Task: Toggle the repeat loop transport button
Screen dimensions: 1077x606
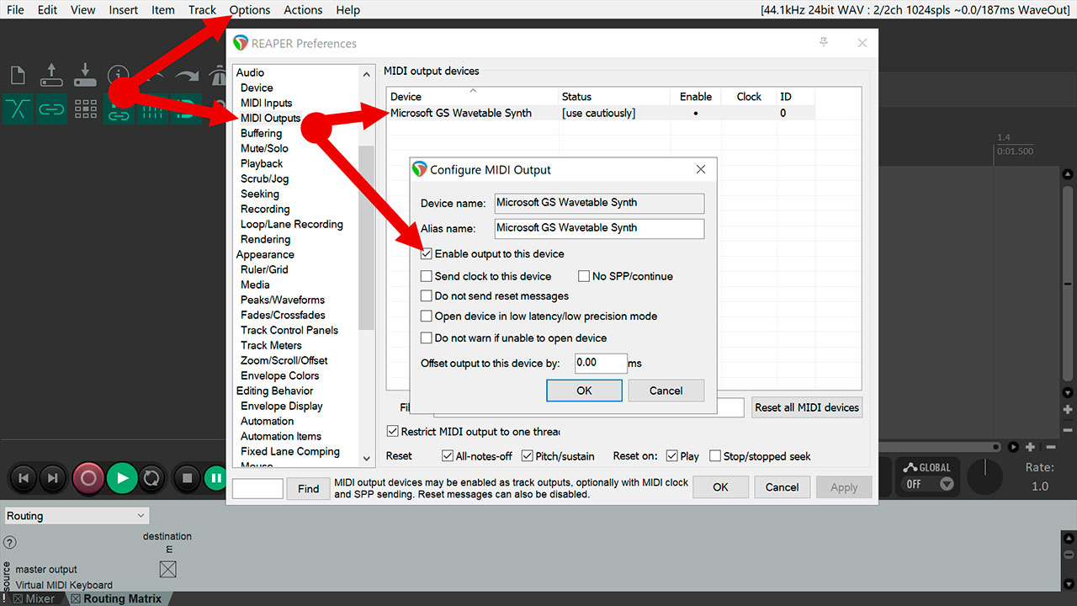Action: click(151, 478)
